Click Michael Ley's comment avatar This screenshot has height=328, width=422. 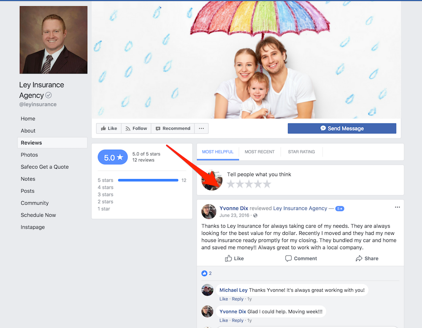point(207,290)
